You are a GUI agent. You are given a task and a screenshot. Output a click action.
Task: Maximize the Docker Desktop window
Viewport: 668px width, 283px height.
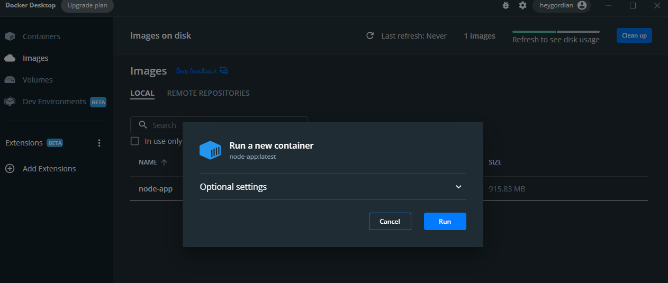pyautogui.click(x=633, y=5)
